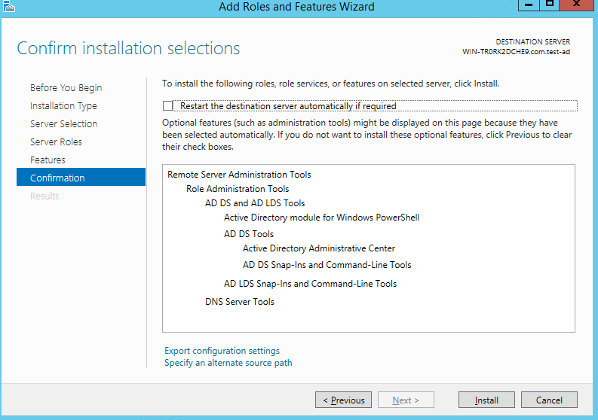Click the DNS Server Tools entry
The width and height of the screenshot is (598, 420).
tap(239, 302)
